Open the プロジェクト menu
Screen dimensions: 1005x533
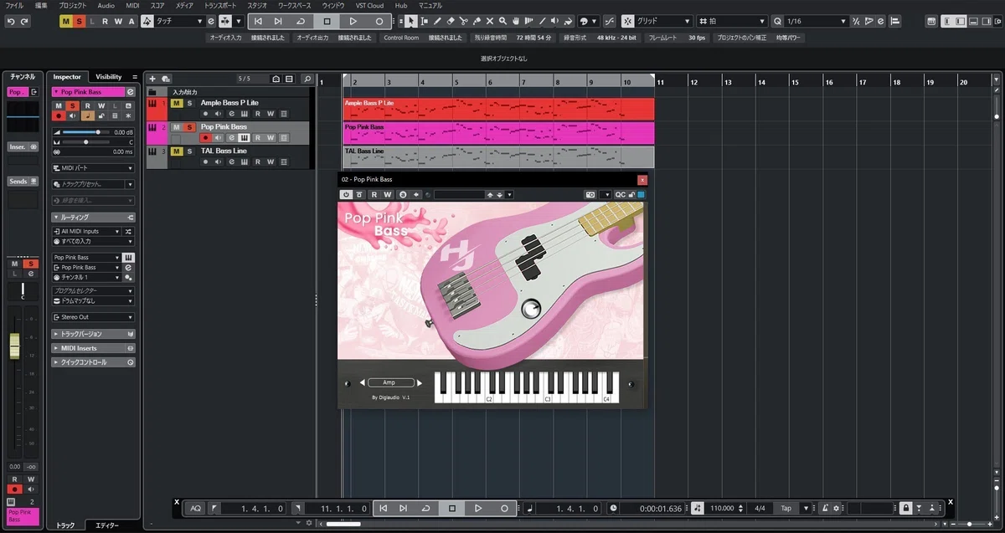coord(73,5)
